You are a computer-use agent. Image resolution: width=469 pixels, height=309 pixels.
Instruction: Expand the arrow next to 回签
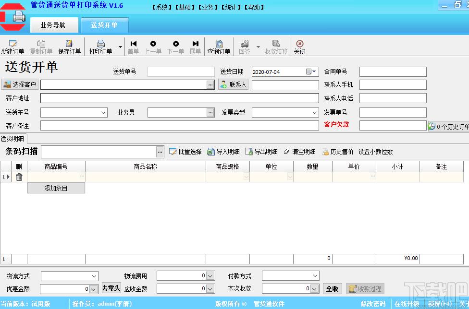258,47
